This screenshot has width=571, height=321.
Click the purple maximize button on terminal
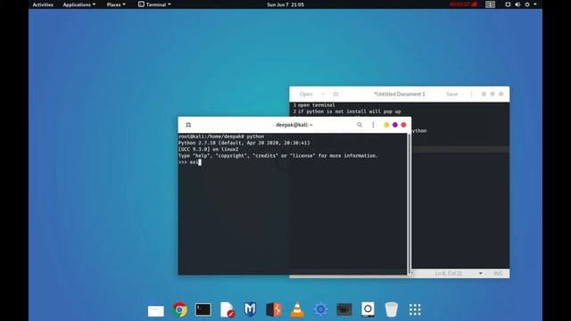point(395,125)
